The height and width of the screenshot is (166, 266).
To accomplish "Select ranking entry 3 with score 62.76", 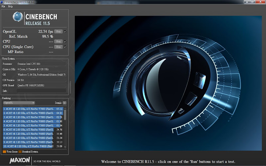I will pos(33,117).
